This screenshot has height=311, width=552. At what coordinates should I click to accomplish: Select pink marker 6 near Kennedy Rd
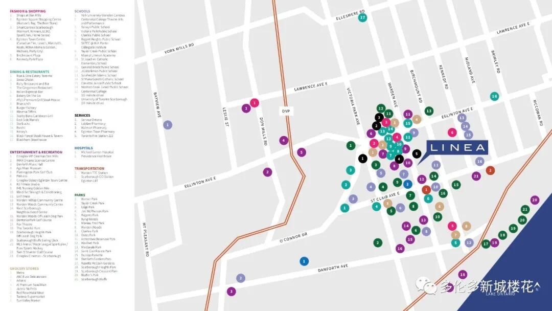pyautogui.click(x=452, y=132)
